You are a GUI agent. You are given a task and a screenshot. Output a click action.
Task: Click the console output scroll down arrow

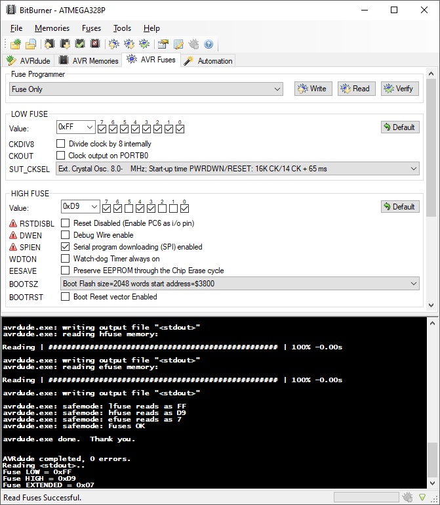432,483
